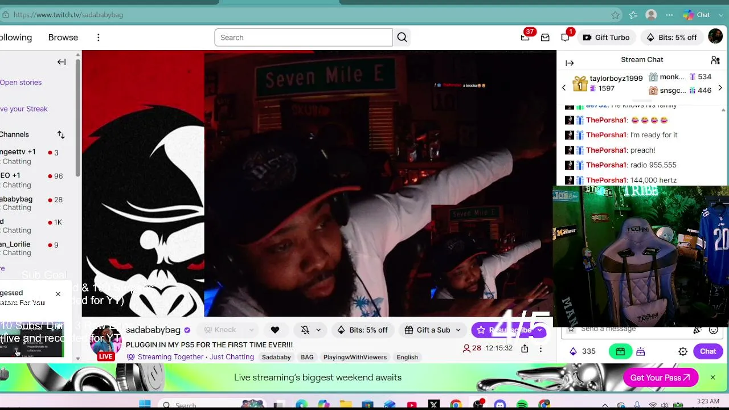The height and width of the screenshot is (410, 729).
Task: Open channel points rewards green button
Action: (620, 351)
